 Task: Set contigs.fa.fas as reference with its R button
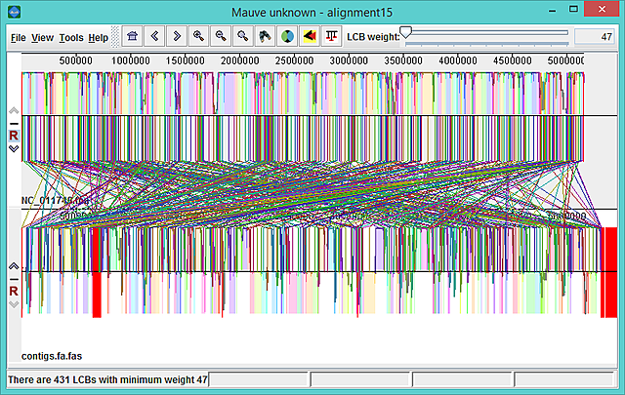pos(14,291)
